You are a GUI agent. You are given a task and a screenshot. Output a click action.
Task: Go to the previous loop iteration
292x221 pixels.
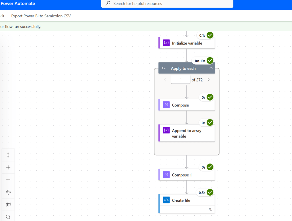165,79
